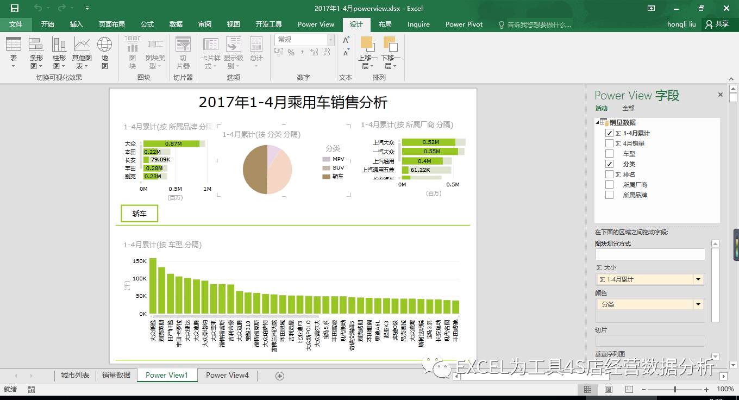Click the Undo arrow in quick access

click(37, 8)
